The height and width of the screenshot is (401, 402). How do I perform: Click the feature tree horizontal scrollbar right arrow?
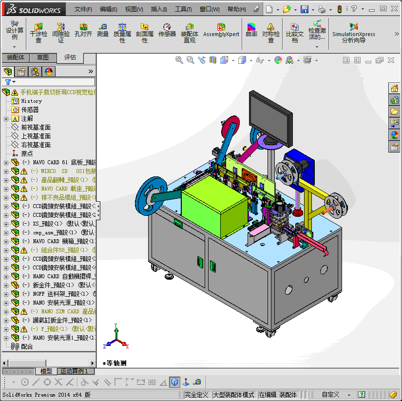[93, 363]
